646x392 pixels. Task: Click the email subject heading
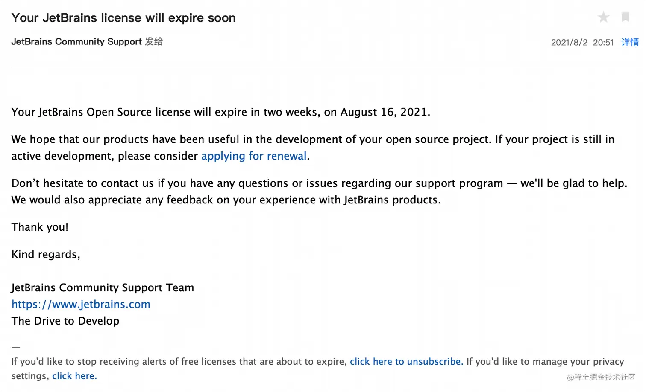(123, 18)
